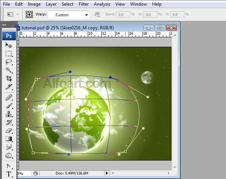Close the tutorial.psd document window
226x179 pixels.
171,28
